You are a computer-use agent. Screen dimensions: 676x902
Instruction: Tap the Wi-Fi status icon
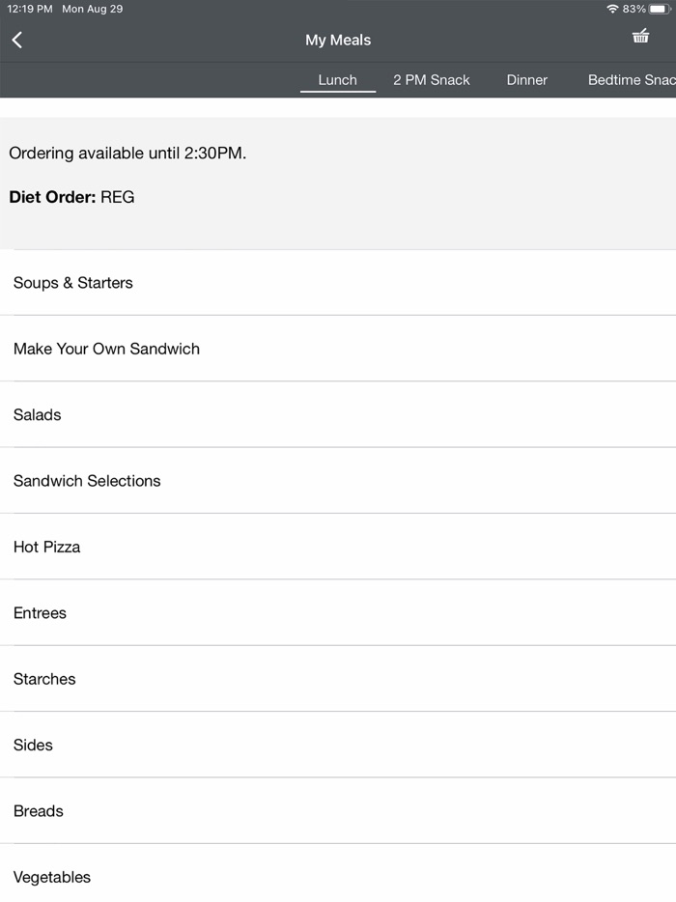612,9
